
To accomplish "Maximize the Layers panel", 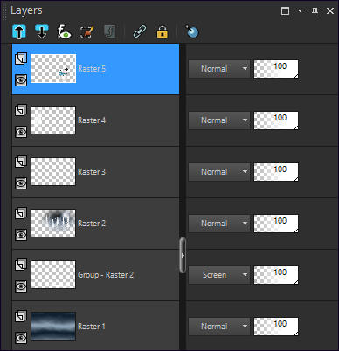I will [x=286, y=11].
